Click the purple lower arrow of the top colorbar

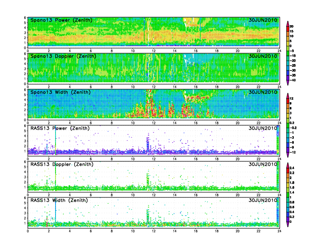(288, 83)
